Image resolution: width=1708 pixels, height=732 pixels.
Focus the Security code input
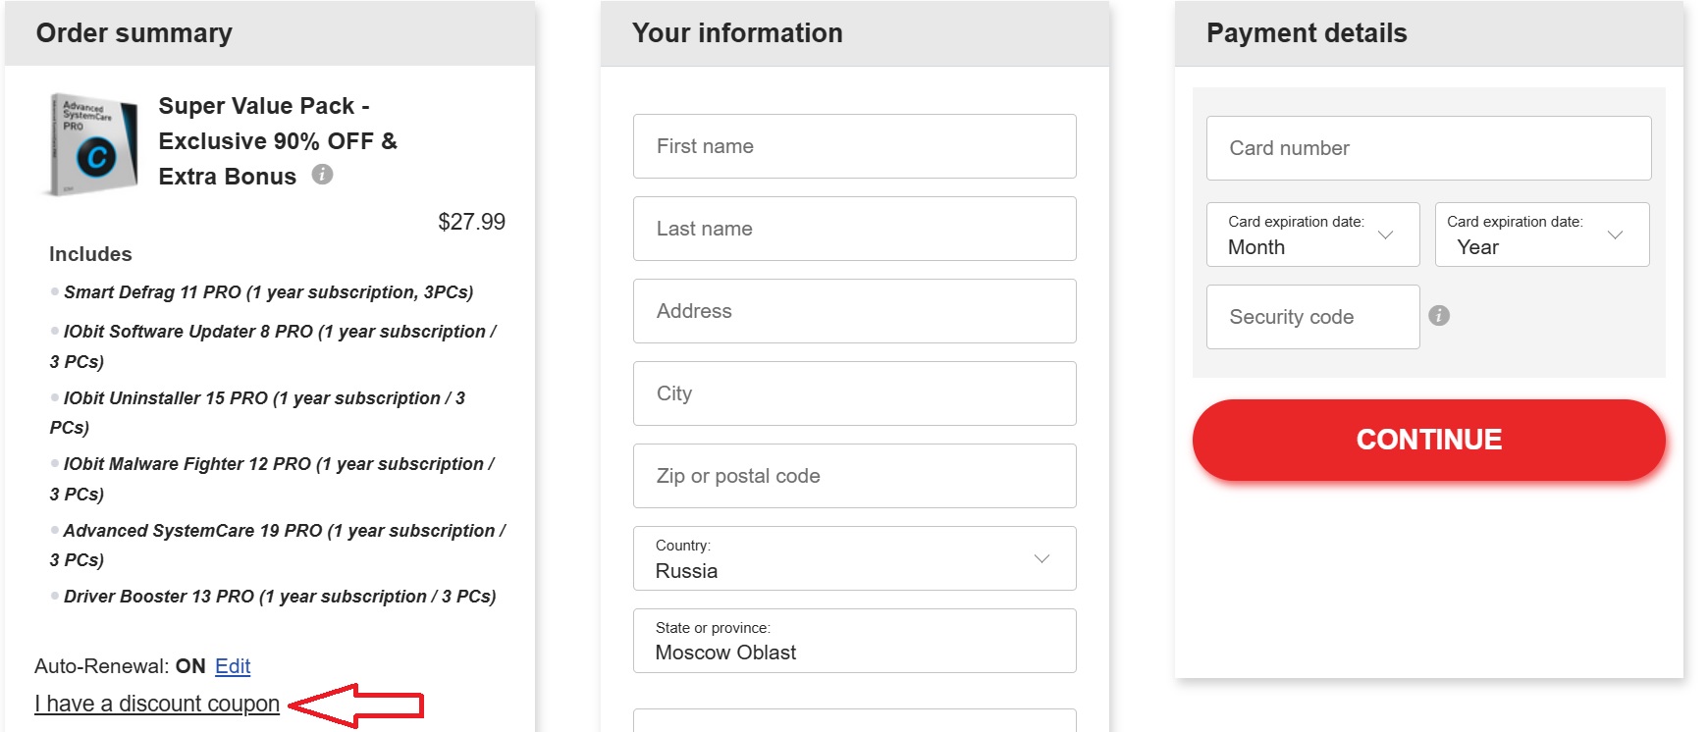pyautogui.click(x=1312, y=317)
